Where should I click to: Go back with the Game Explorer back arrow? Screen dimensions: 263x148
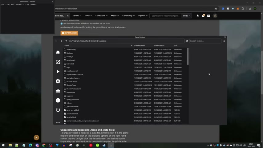tap(56, 41)
